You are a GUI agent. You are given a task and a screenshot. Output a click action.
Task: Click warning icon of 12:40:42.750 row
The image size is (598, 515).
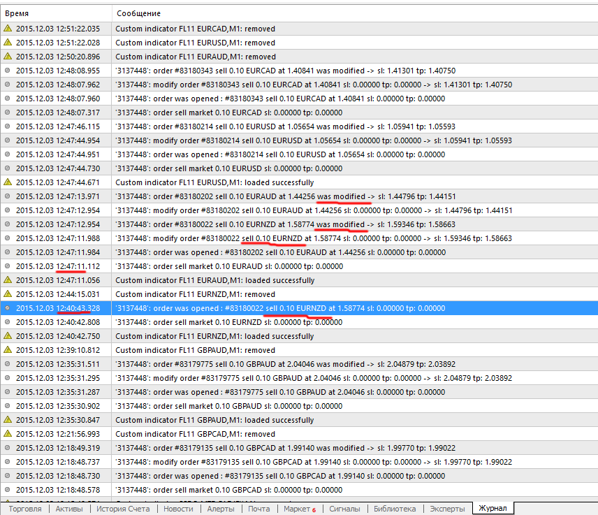(8, 335)
